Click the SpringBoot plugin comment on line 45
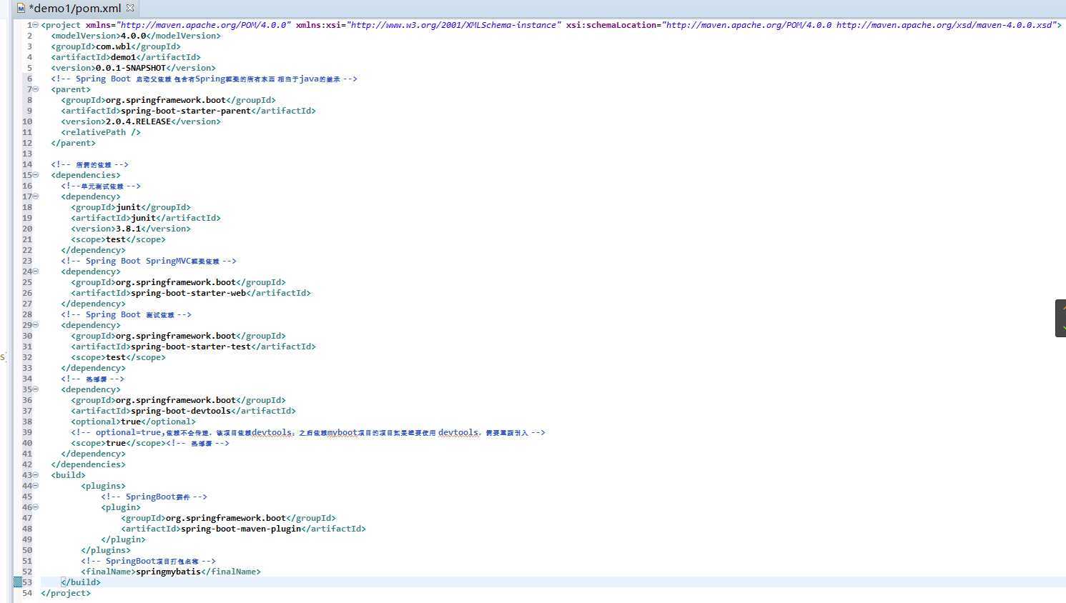Screen dimensions: 1066x603 click(x=154, y=497)
